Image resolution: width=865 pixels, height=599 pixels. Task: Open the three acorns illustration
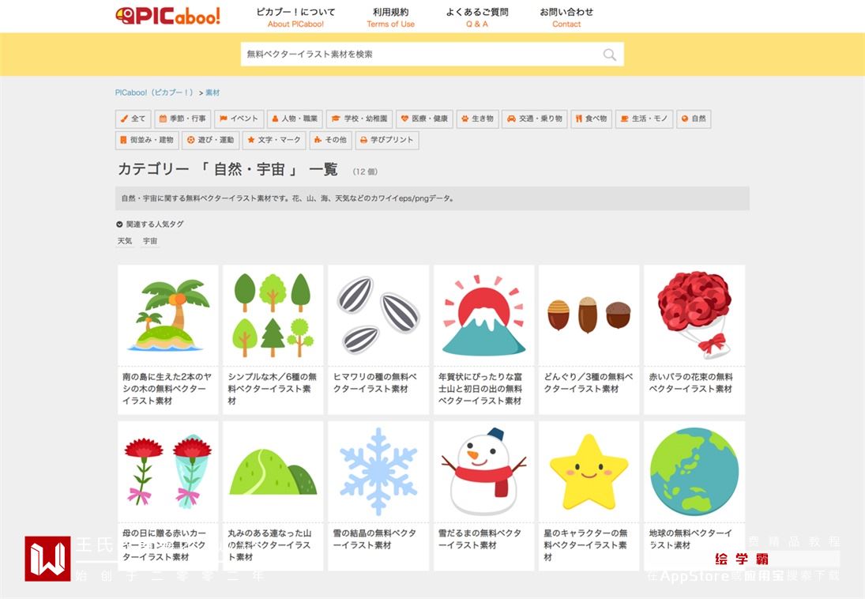589,315
